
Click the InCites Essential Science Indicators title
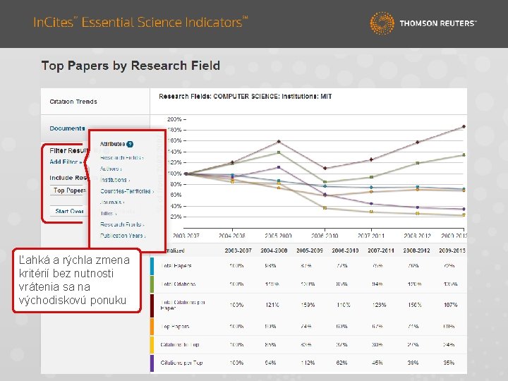[x=140, y=22]
